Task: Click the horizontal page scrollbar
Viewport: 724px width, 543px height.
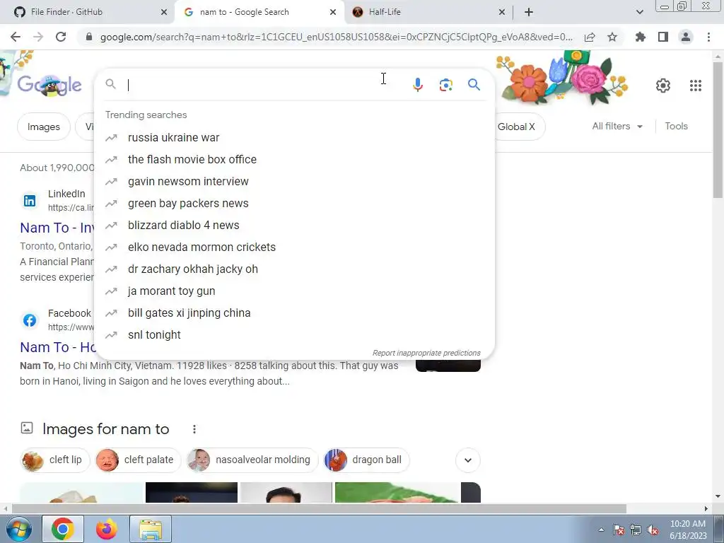Action: pyautogui.click(x=319, y=508)
